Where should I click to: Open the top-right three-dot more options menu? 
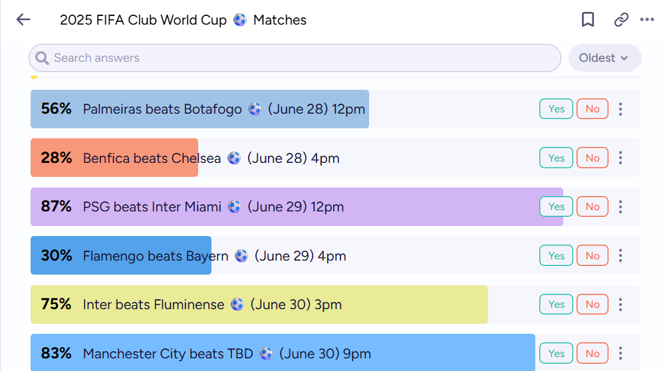[x=647, y=20]
